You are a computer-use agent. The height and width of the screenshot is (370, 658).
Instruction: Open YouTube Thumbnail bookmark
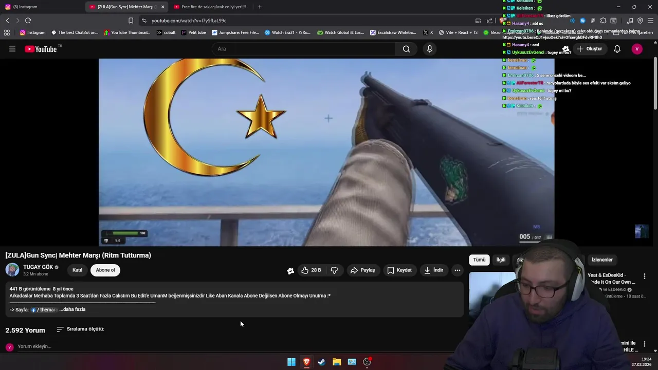pos(126,32)
